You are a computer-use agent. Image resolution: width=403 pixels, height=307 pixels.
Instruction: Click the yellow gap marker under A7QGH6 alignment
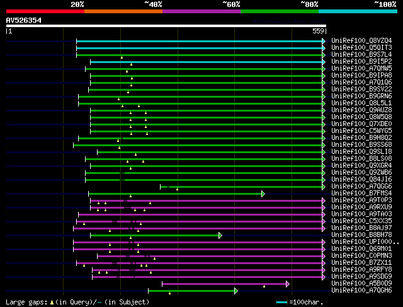[x=169, y=293]
